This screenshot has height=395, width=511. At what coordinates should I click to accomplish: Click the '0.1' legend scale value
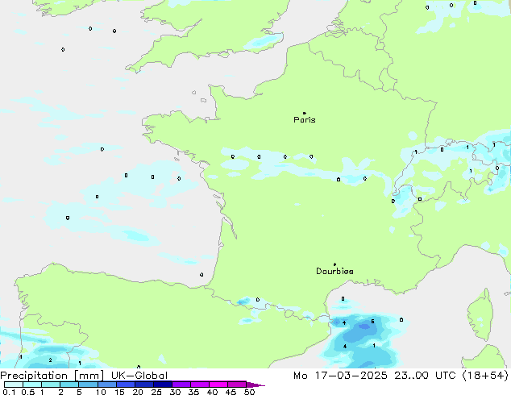coord(9,392)
